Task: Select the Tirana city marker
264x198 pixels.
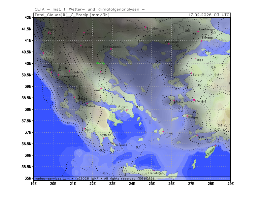Action: tap(50, 33)
